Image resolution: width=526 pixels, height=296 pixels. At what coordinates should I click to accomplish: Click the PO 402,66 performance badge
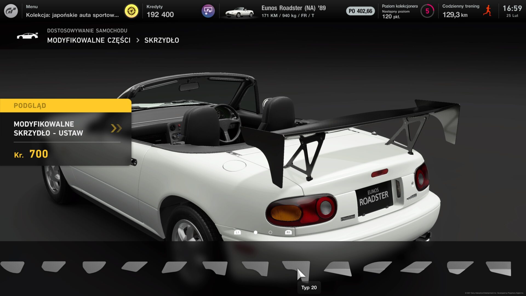[x=360, y=11]
